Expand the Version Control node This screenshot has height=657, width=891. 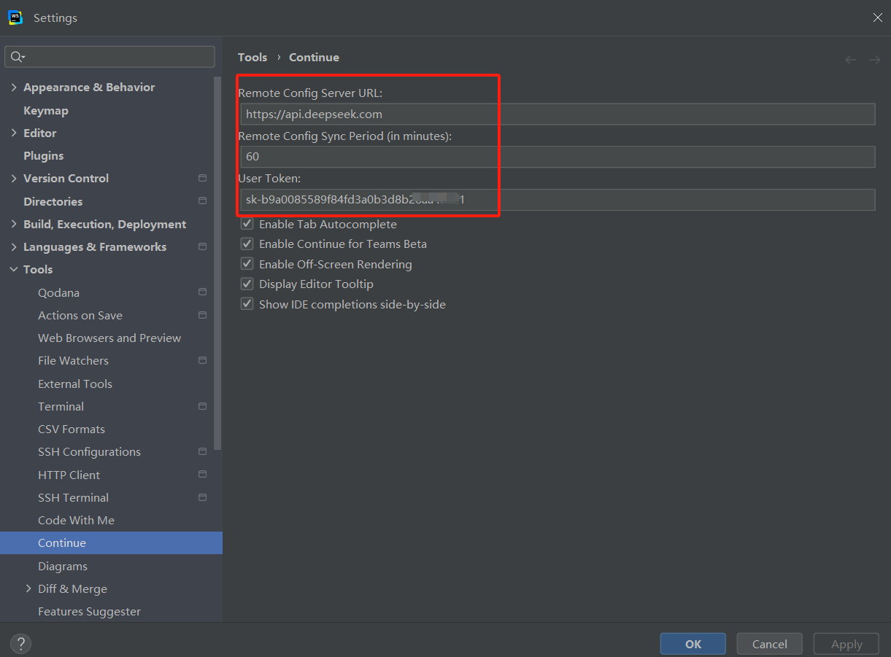pyautogui.click(x=14, y=178)
